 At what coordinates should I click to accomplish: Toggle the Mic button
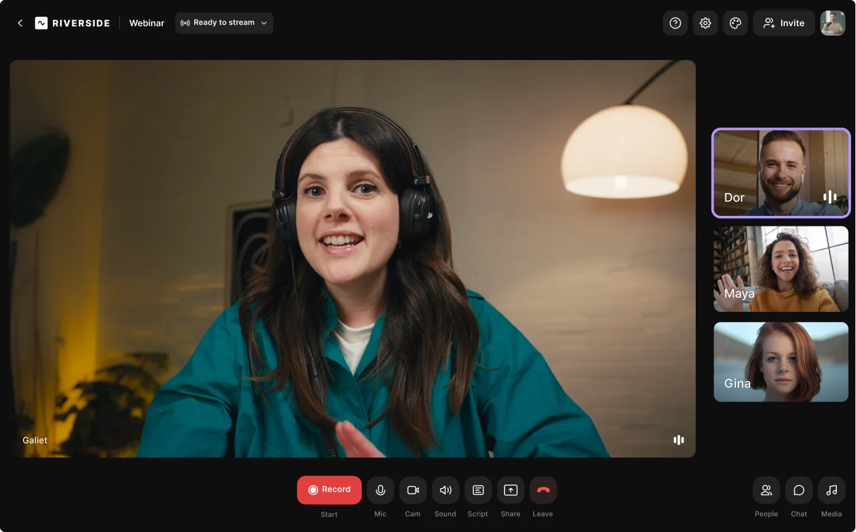point(381,490)
